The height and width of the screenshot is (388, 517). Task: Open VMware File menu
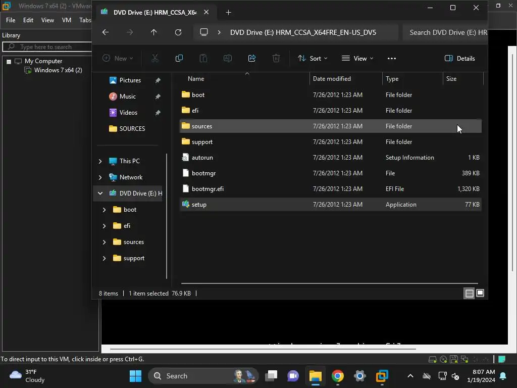click(11, 20)
